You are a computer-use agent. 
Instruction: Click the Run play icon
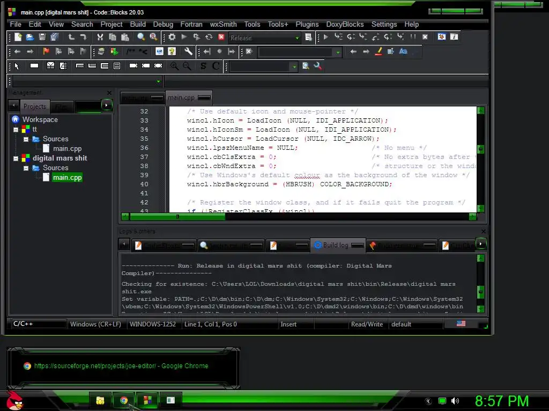pyautogui.click(x=184, y=37)
